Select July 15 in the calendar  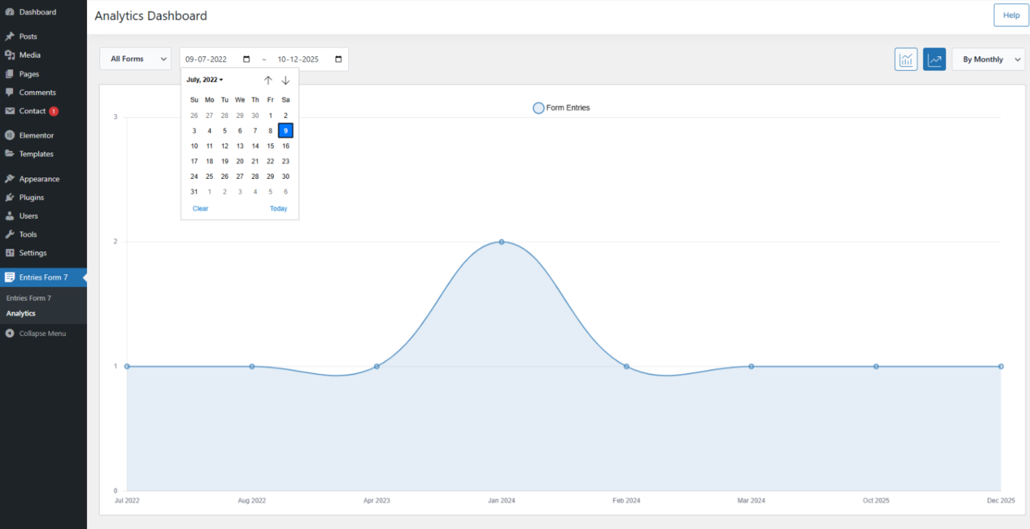pos(270,146)
